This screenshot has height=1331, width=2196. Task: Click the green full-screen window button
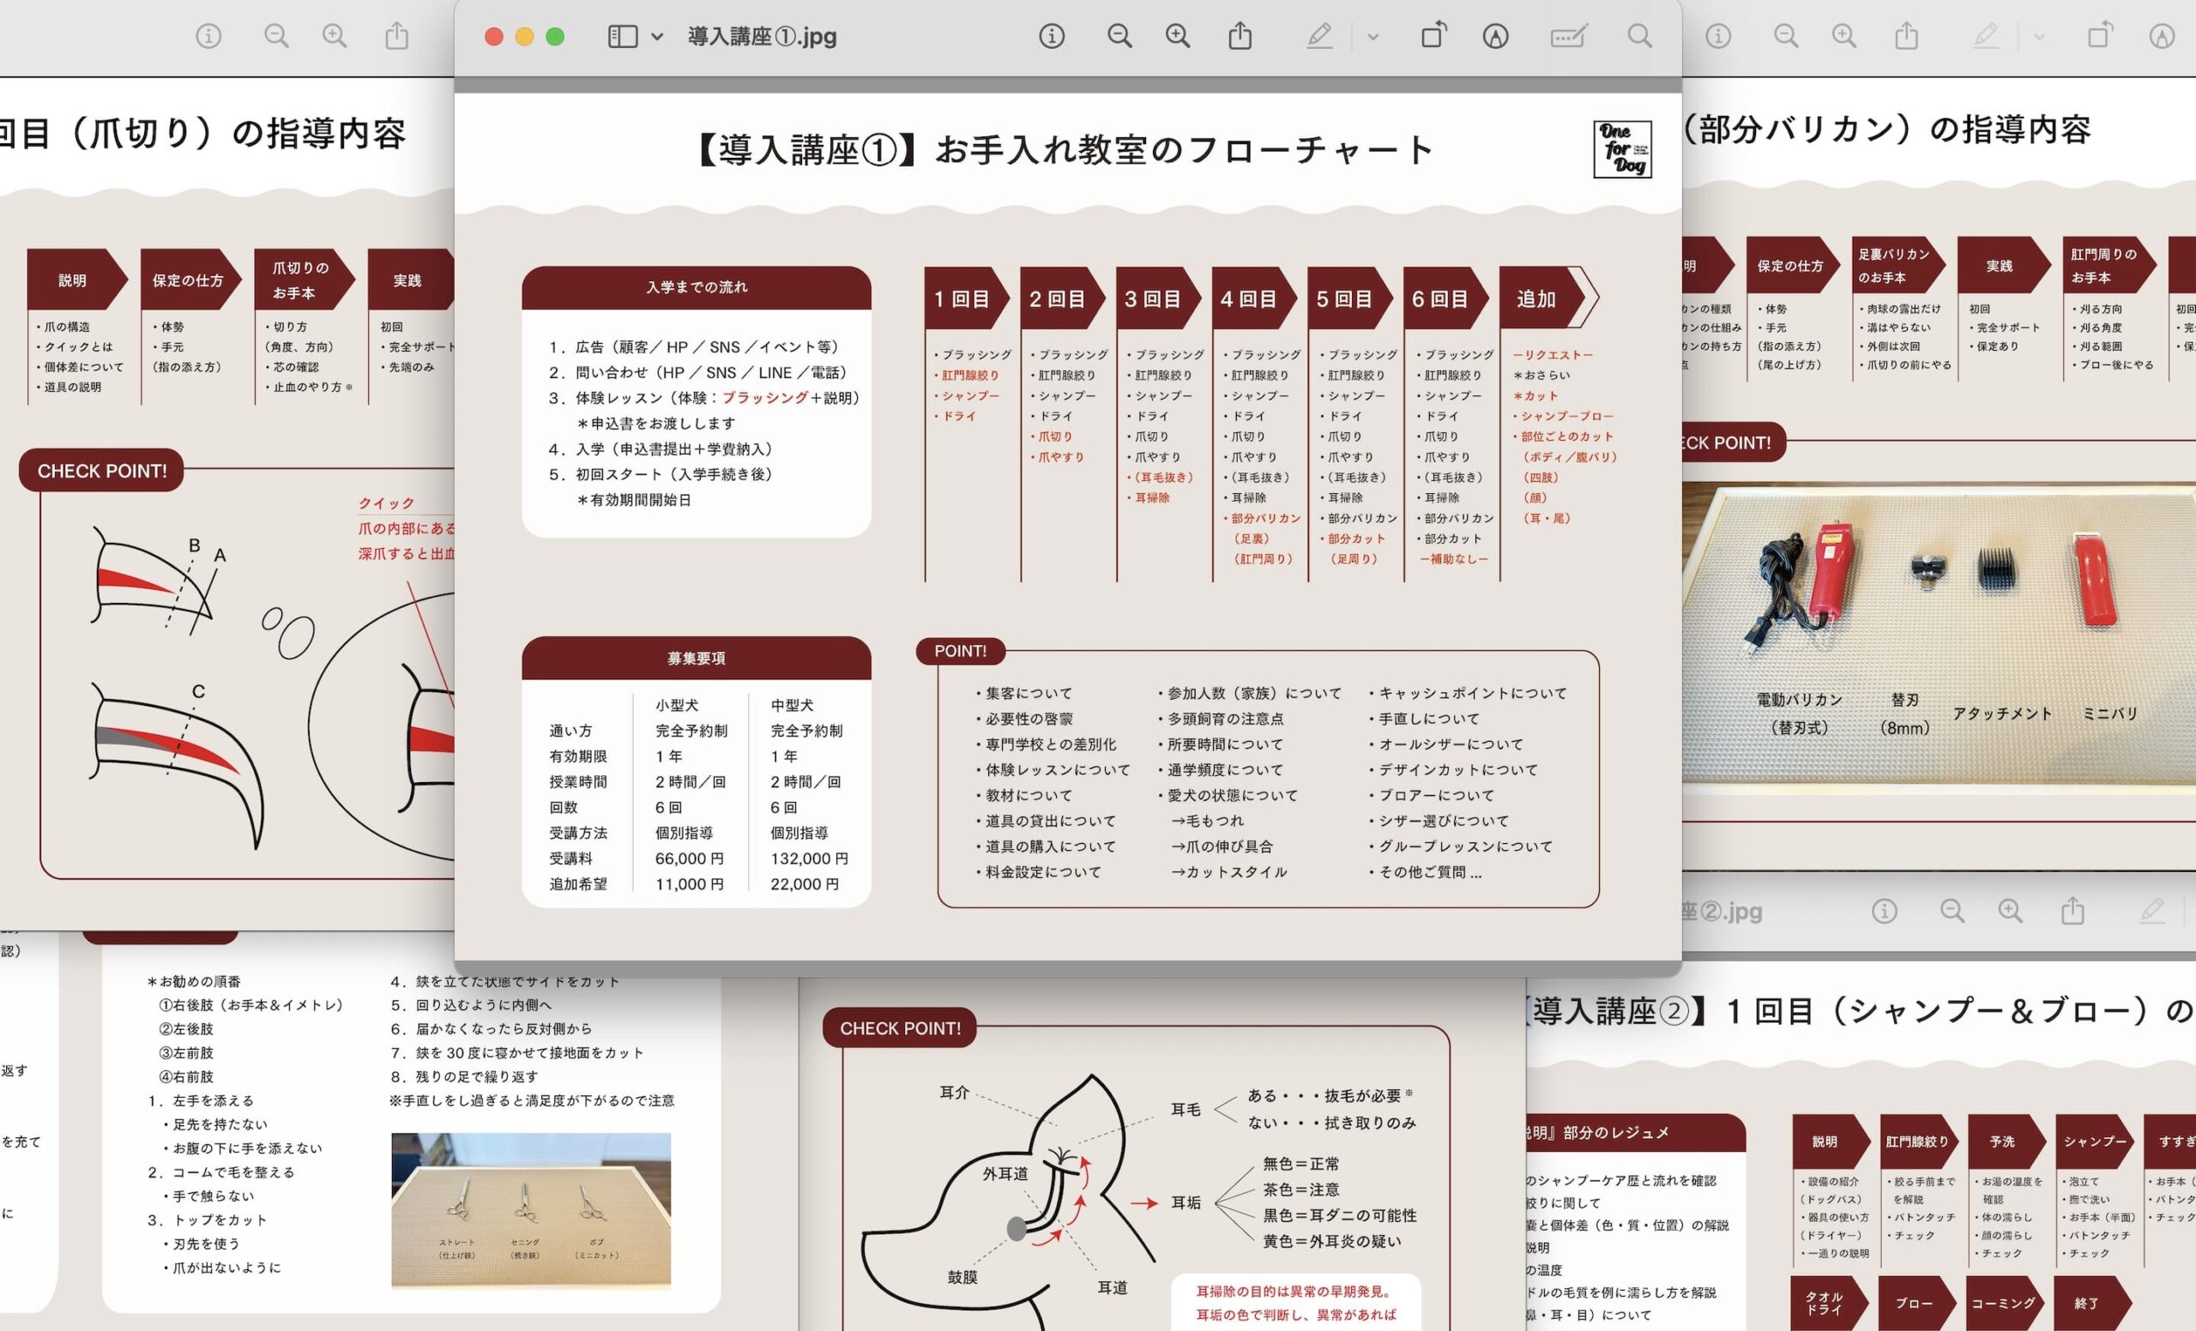pos(554,37)
